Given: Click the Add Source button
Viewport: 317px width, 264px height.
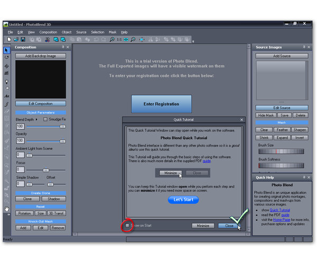Looking at the screenshot, I should tap(282, 56).
